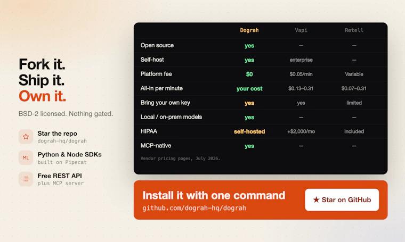Click Dograh's your cost value
The image size is (405, 242).
coord(249,89)
